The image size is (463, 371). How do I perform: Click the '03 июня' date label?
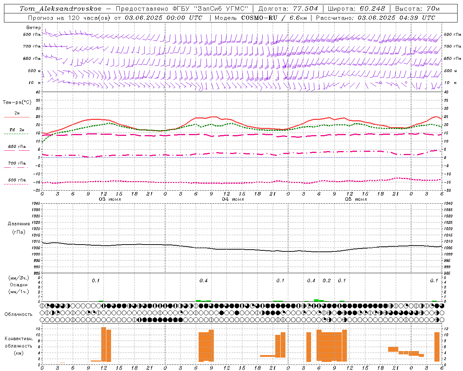(110, 199)
